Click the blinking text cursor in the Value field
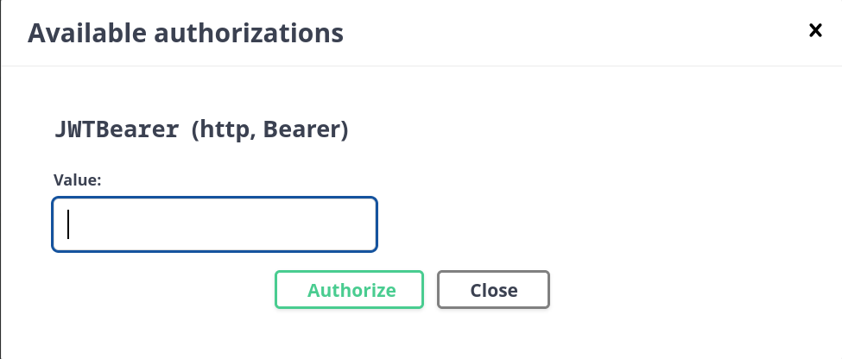 tap(68, 225)
